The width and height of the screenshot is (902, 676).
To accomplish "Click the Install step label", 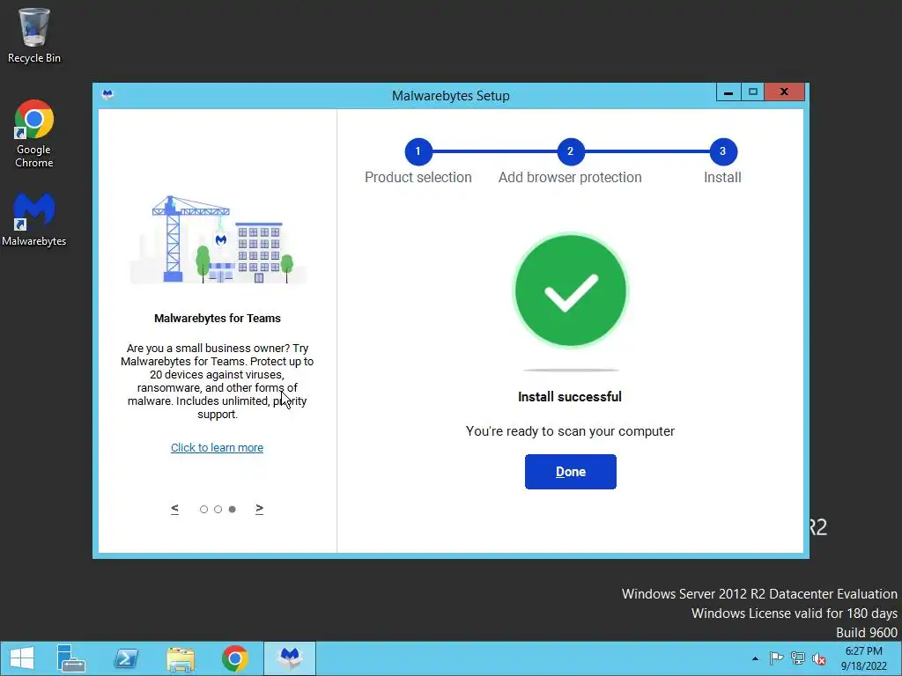I will [722, 177].
